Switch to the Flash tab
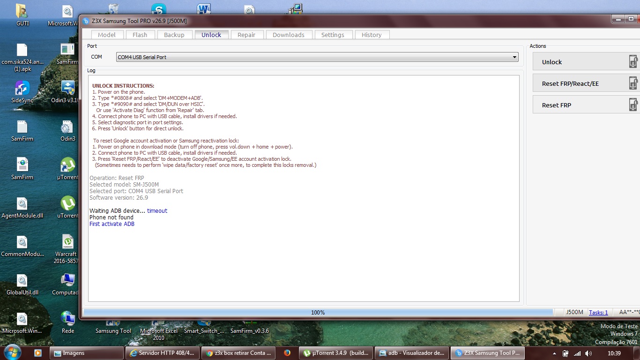 tap(140, 35)
